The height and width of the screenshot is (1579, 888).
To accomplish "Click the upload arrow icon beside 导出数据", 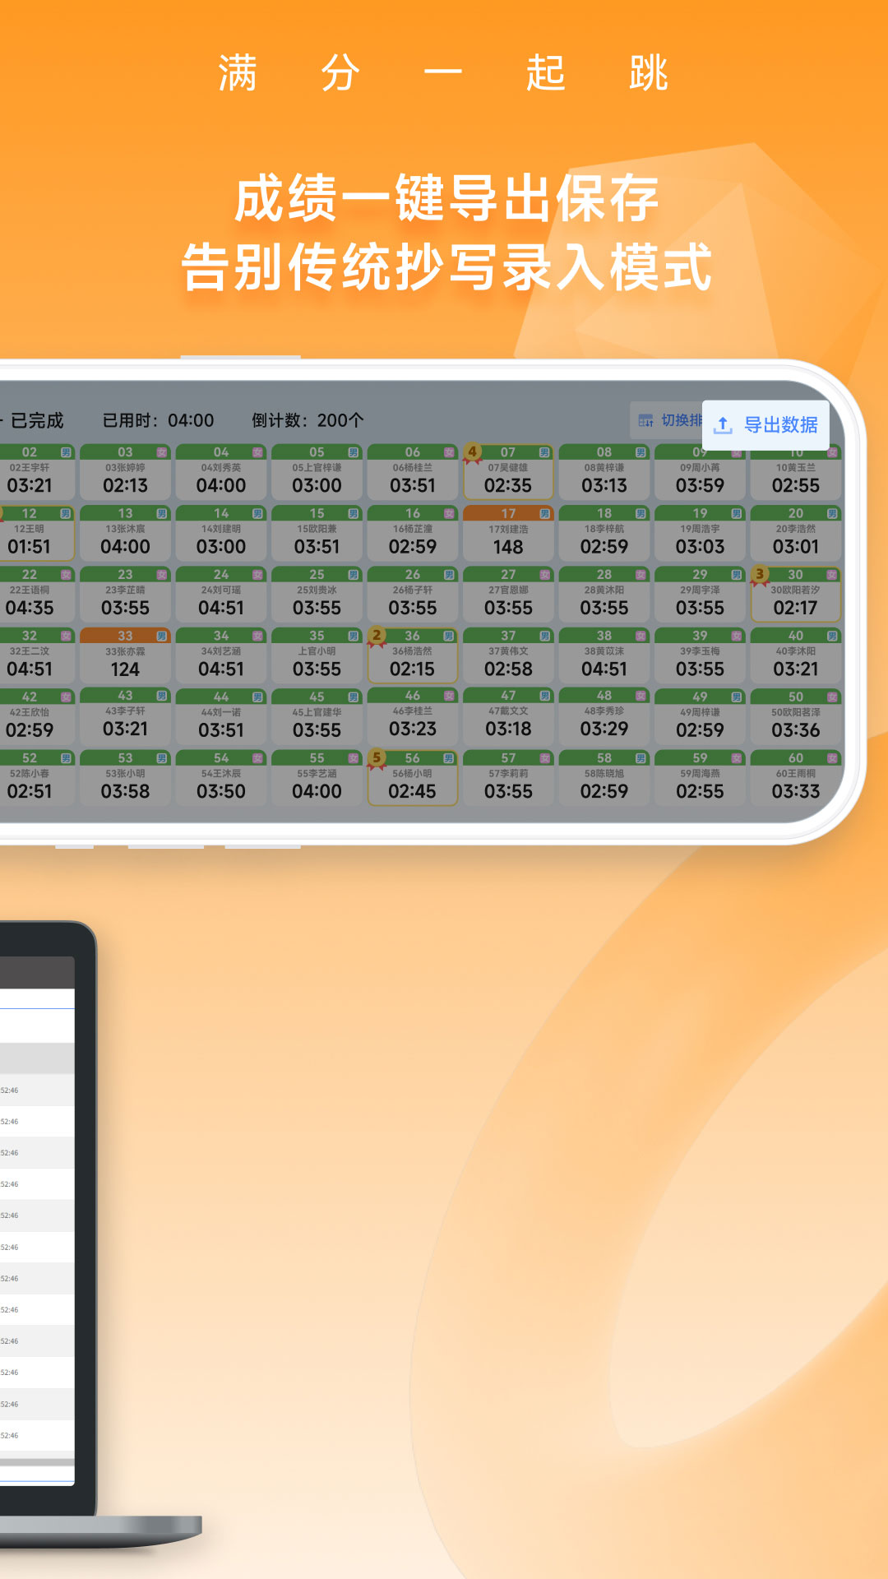I will pyautogui.click(x=723, y=425).
